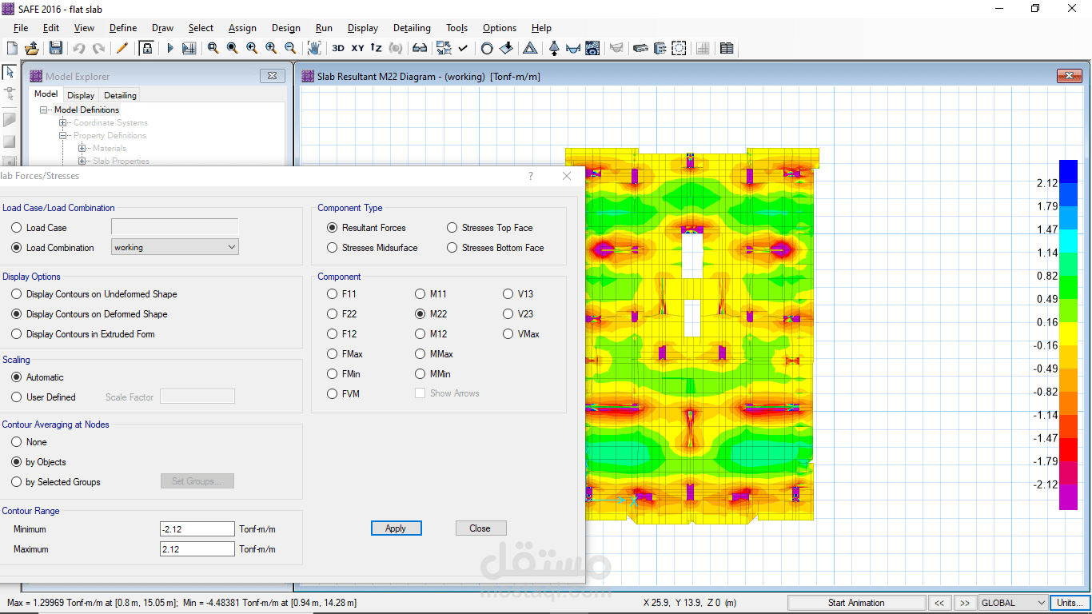Screen dimensions: 1092x614
Task: Click the blue Run Analysis play icon
Action: (x=169, y=48)
